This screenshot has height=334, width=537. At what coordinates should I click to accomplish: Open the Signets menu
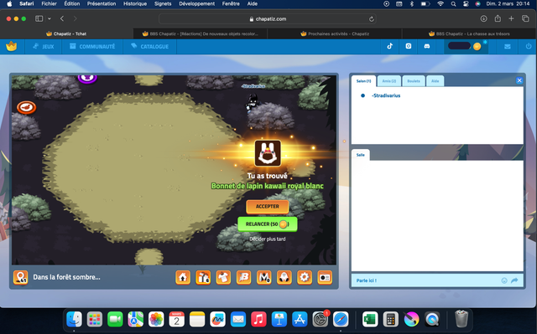(163, 3)
